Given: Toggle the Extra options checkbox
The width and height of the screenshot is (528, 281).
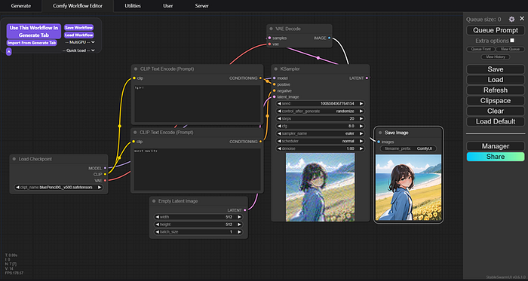Looking at the screenshot, I should 512,41.
